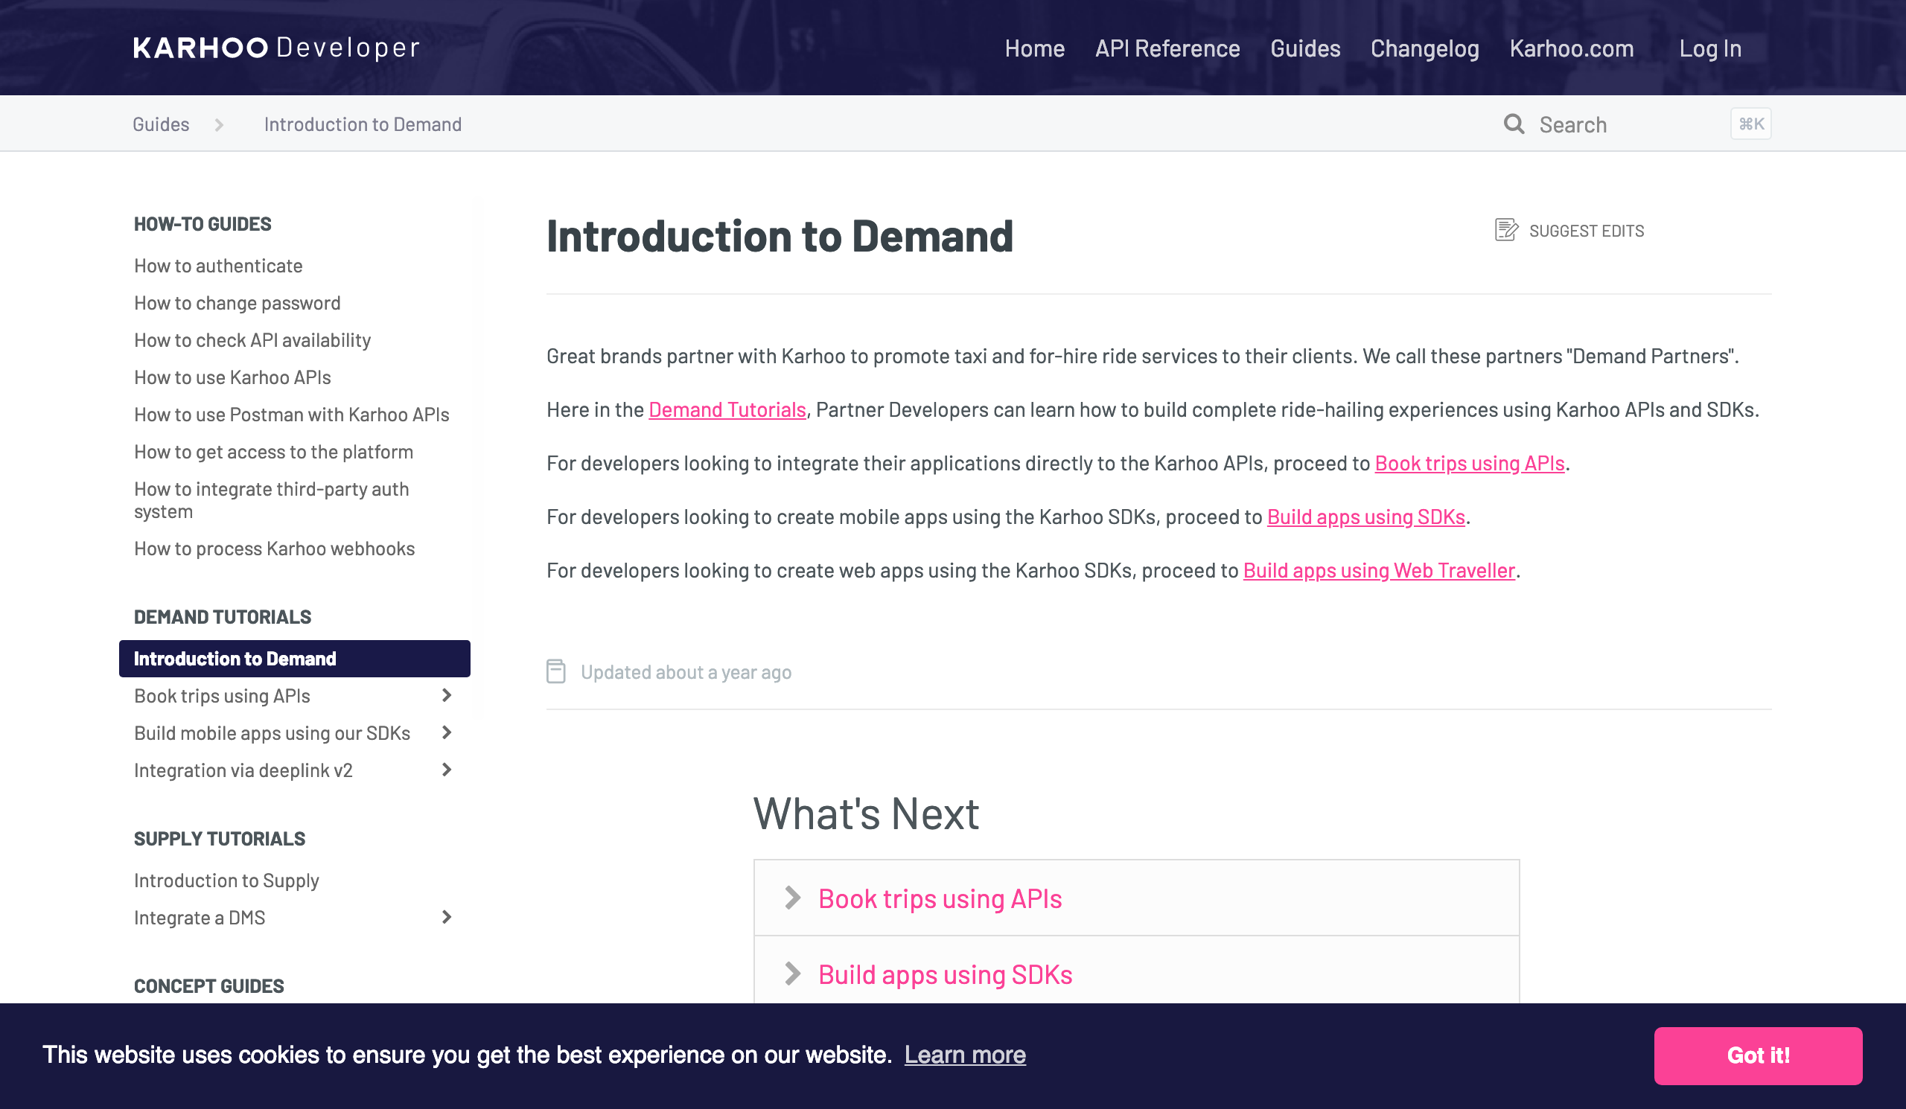
Task: Click the CONCEPT GUIDES section heading
Action: click(208, 985)
